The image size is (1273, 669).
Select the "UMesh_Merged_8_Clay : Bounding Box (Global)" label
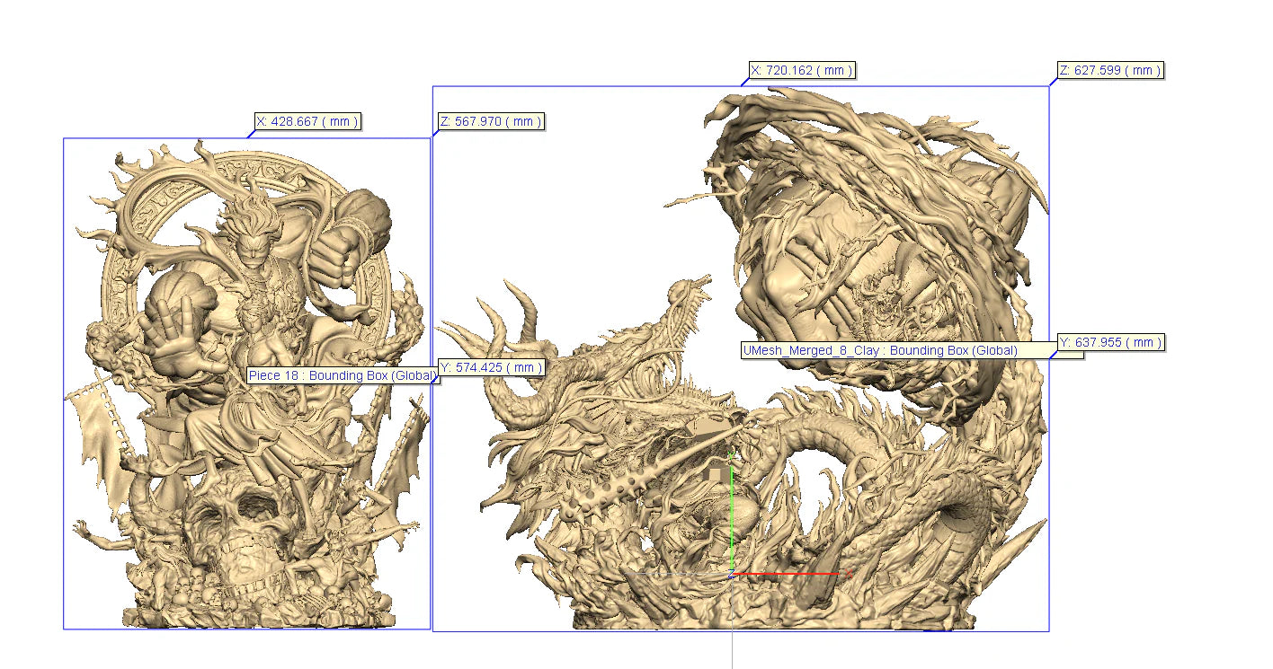[x=878, y=351]
